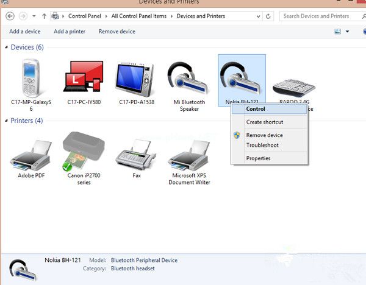Go forward using the Forward arrow button
The width and height of the screenshot is (366, 285).
click(x=23, y=16)
